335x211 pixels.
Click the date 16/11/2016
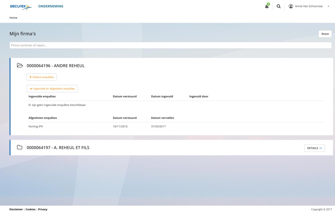[x=120, y=126]
